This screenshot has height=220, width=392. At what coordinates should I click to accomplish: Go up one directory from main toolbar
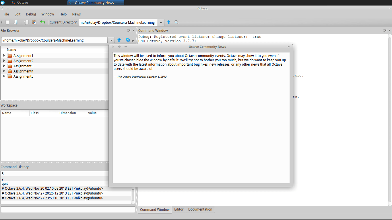(169, 22)
